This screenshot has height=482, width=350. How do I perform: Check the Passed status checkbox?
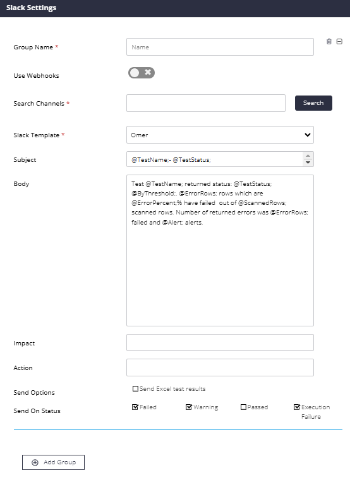[x=243, y=407]
